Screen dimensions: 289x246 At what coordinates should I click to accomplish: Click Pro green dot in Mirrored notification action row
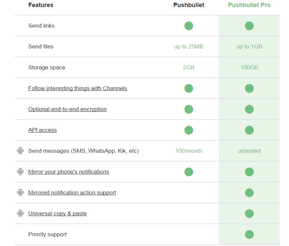(x=249, y=193)
